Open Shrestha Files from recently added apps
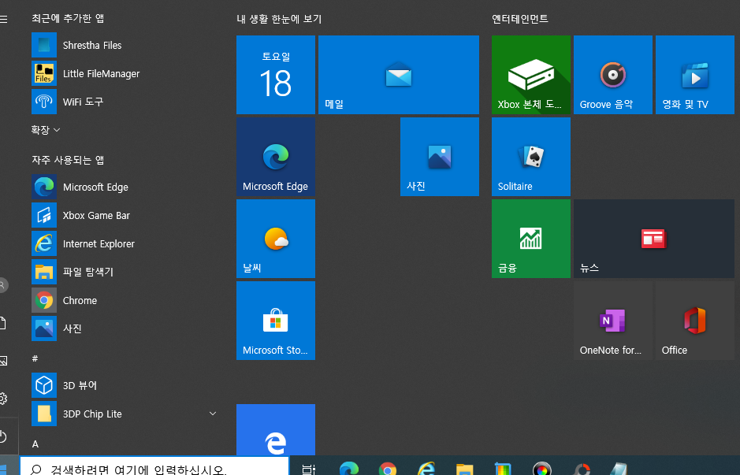This screenshot has width=740, height=475. pyautogui.click(x=125, y=45)
